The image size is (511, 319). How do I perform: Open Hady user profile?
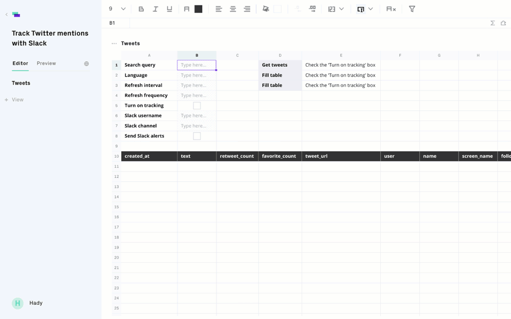27,303
